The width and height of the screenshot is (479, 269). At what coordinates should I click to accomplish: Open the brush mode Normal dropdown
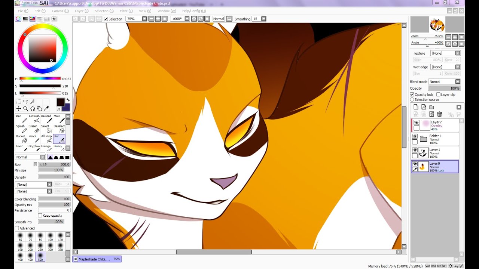(43, 157)
